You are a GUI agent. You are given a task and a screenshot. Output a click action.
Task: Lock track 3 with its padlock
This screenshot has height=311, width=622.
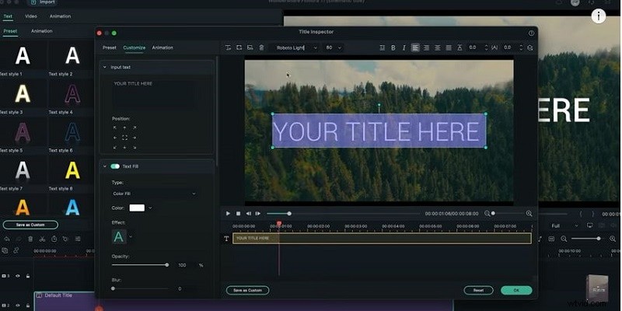(x=27, y=276)
